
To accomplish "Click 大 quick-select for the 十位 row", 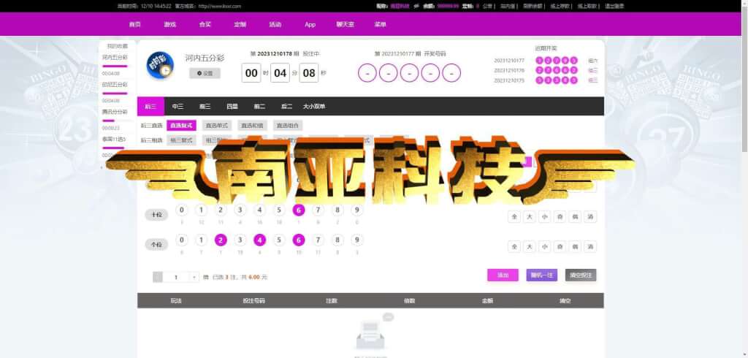I will [x=530, y=217].
